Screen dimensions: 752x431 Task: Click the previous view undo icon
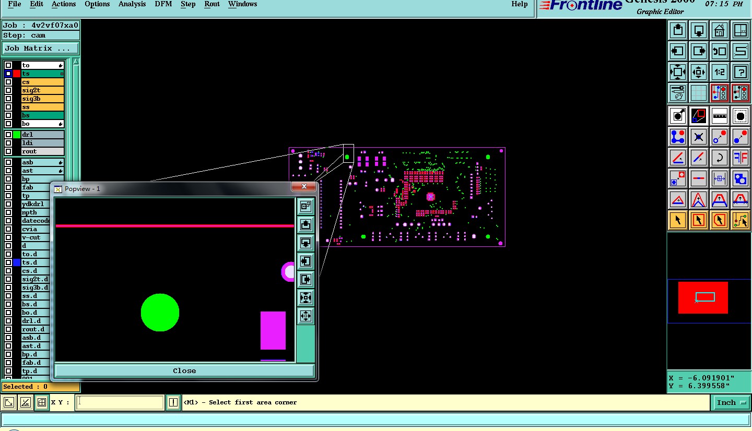[x=720, y=51]
